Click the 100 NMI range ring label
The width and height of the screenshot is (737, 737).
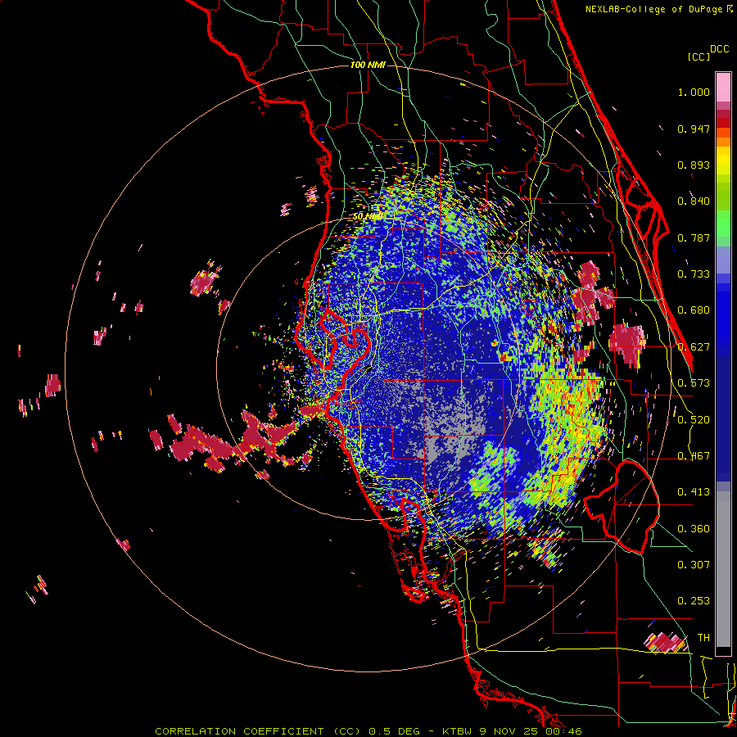368,65
